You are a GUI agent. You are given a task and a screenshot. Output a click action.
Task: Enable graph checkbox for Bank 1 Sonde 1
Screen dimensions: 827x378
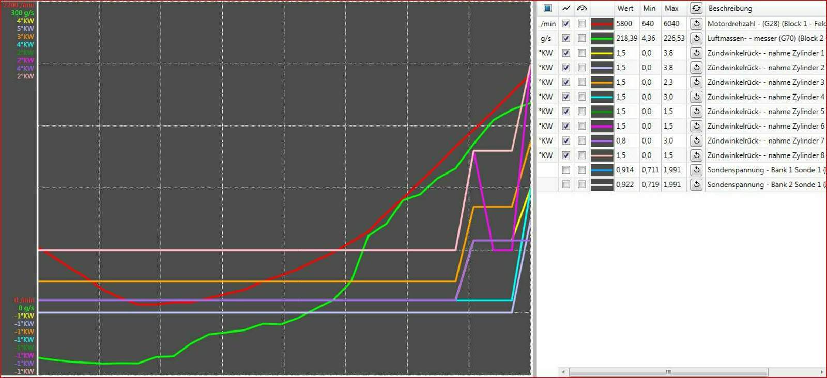pyautogui.click(x=566, y=170)
